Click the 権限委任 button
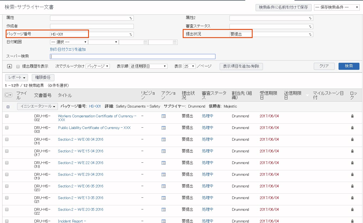 43,78
